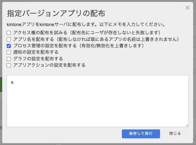Click the label text about ユーザが存在しないと失敗します
The height and width of the screenshot is (145, 196).
115,33
